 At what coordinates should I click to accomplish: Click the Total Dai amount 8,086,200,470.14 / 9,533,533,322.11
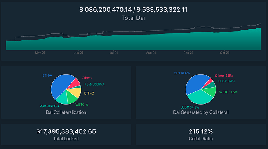133,10
